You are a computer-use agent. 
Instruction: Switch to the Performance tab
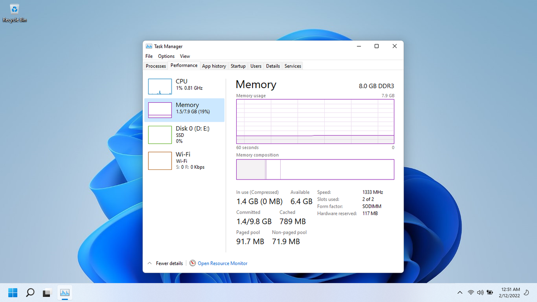pos(184,65)
